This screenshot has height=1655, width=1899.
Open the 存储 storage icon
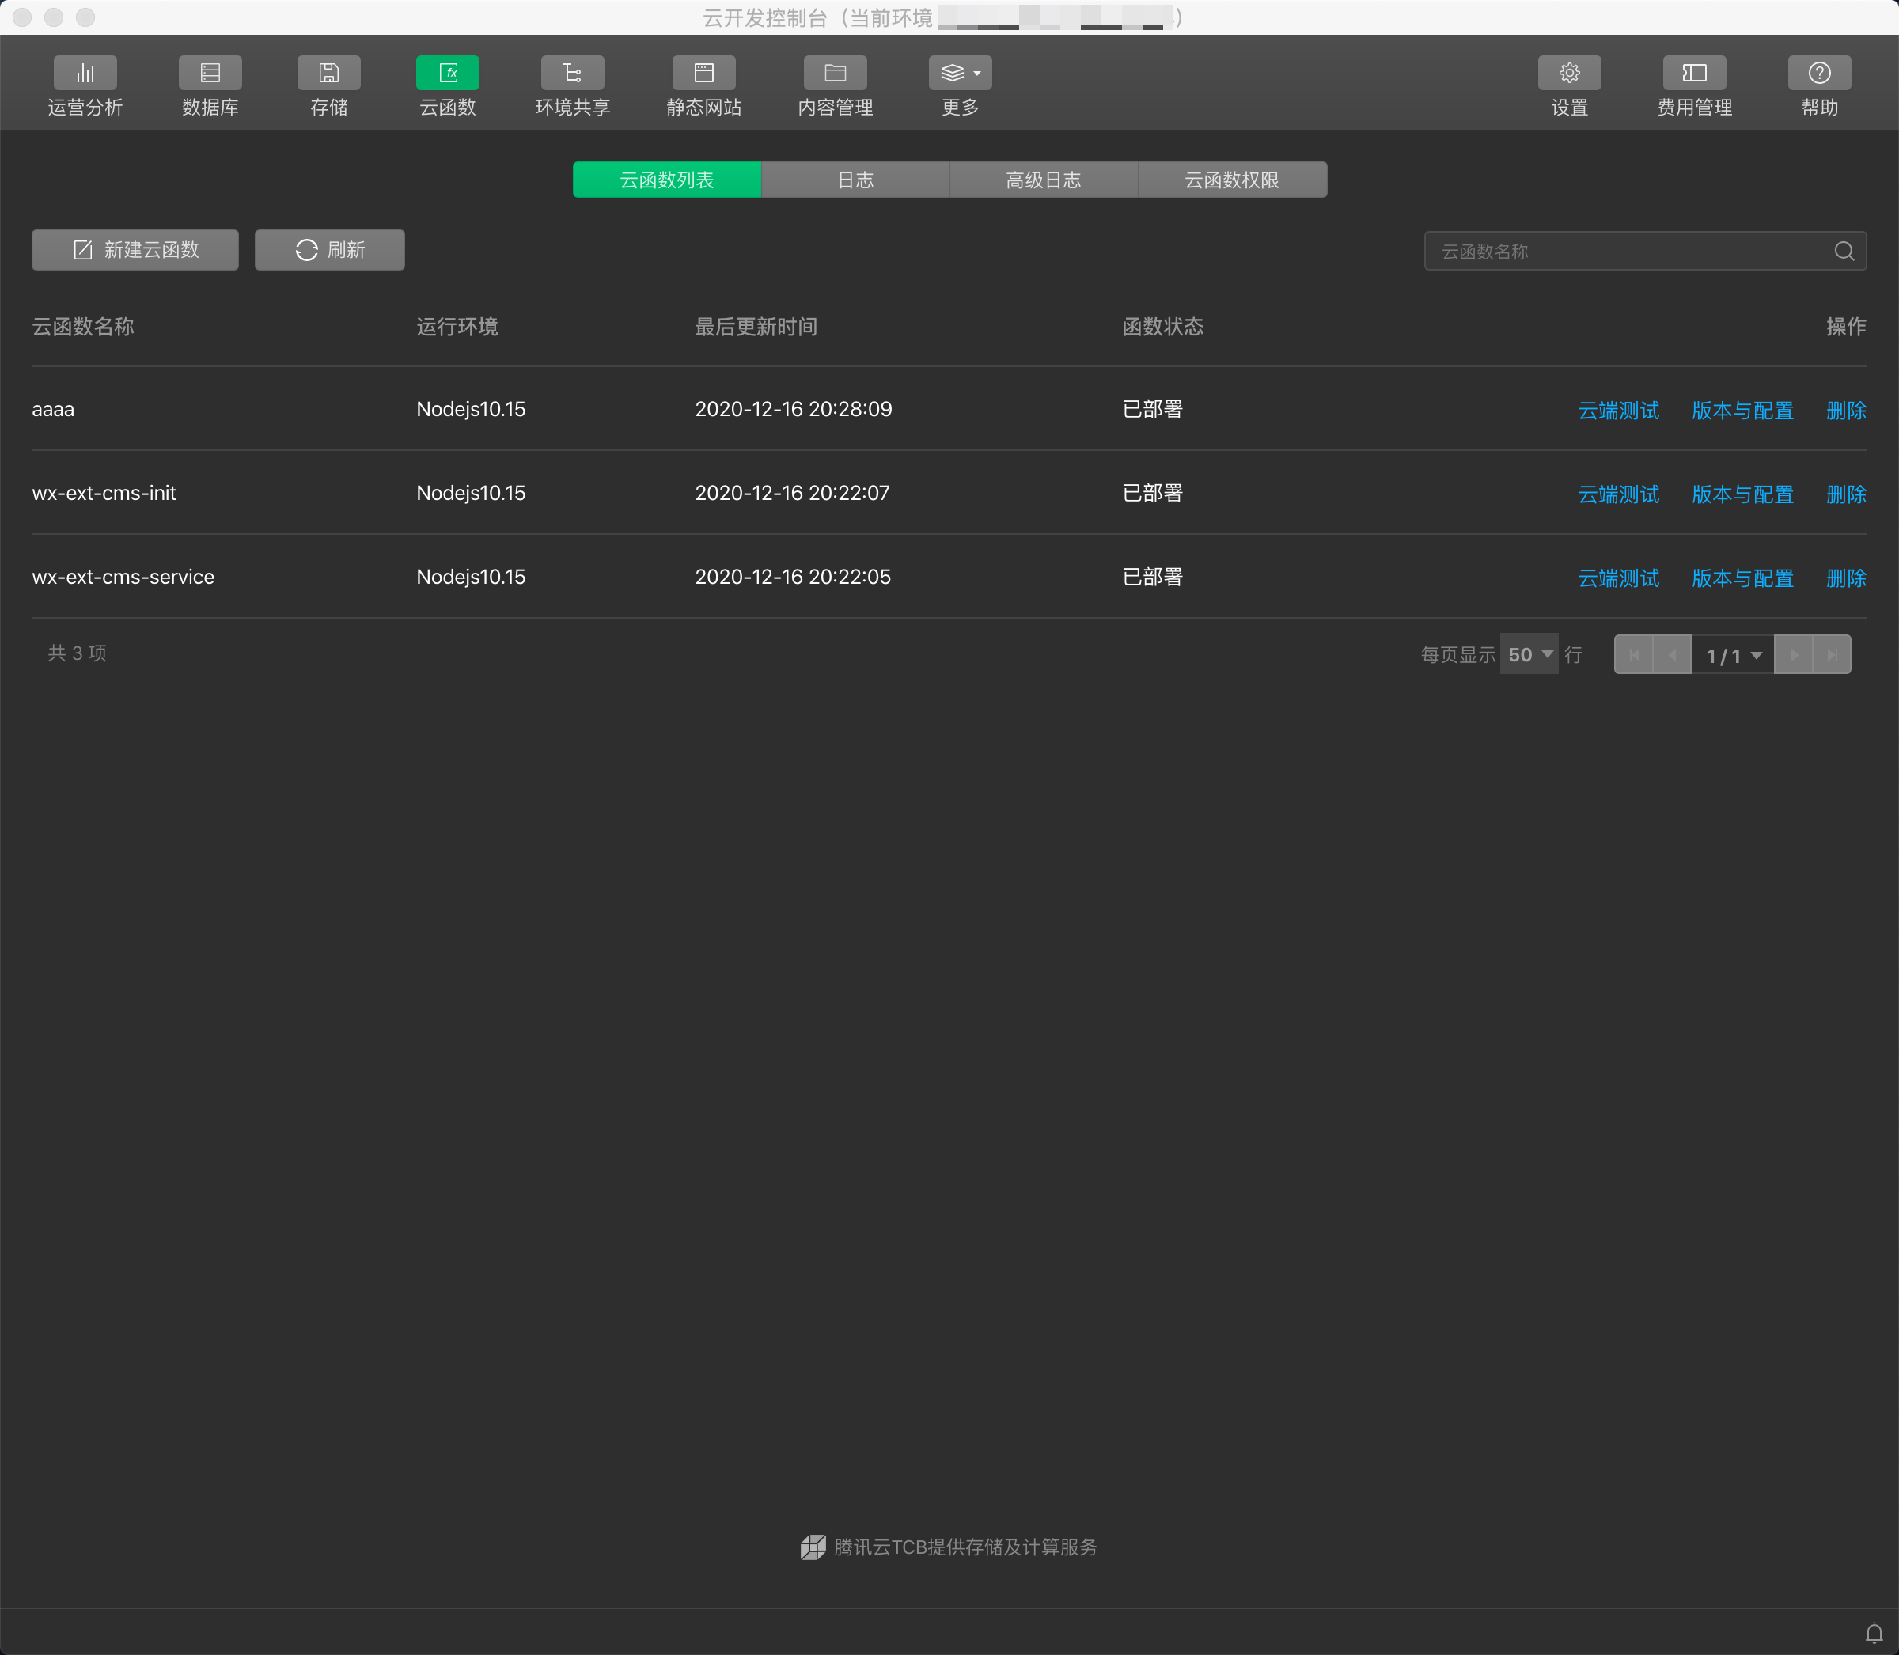coord(329,74)
